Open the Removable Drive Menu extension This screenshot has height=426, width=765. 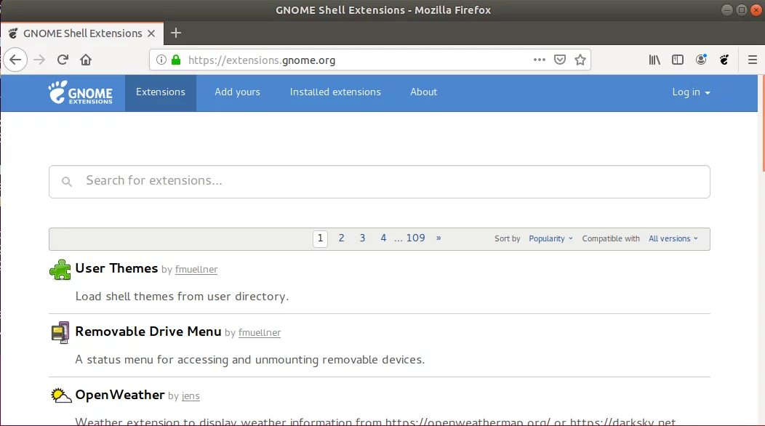click(x=148, y=331)
